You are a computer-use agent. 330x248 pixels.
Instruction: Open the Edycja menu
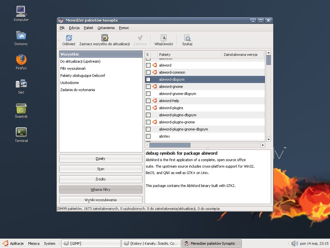(x=74, y=28)
